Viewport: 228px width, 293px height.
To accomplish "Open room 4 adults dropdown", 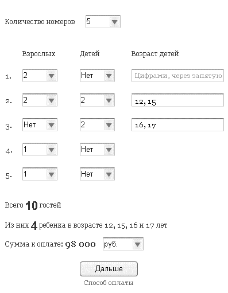I will [40, 149].
